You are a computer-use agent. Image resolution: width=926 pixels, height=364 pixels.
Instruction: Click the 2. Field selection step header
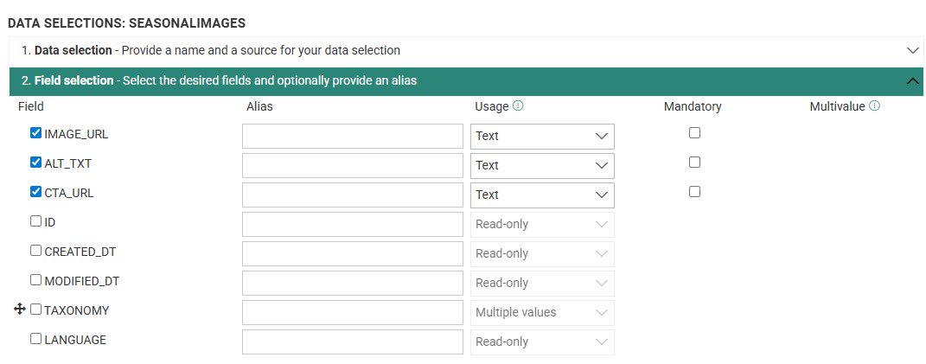pos(220,81)
